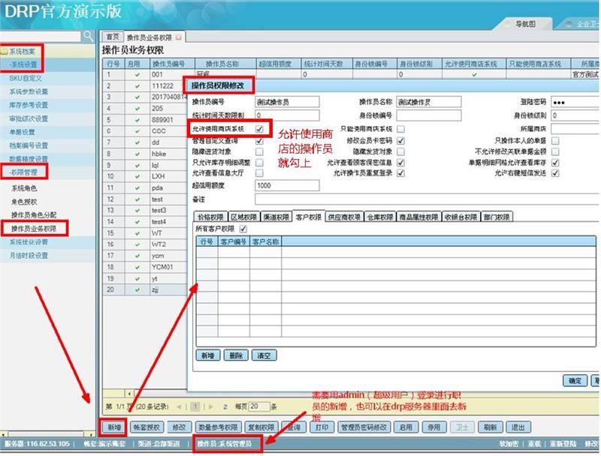Open the 首页 tab
The image size is (601, 456).
(113, 37)
